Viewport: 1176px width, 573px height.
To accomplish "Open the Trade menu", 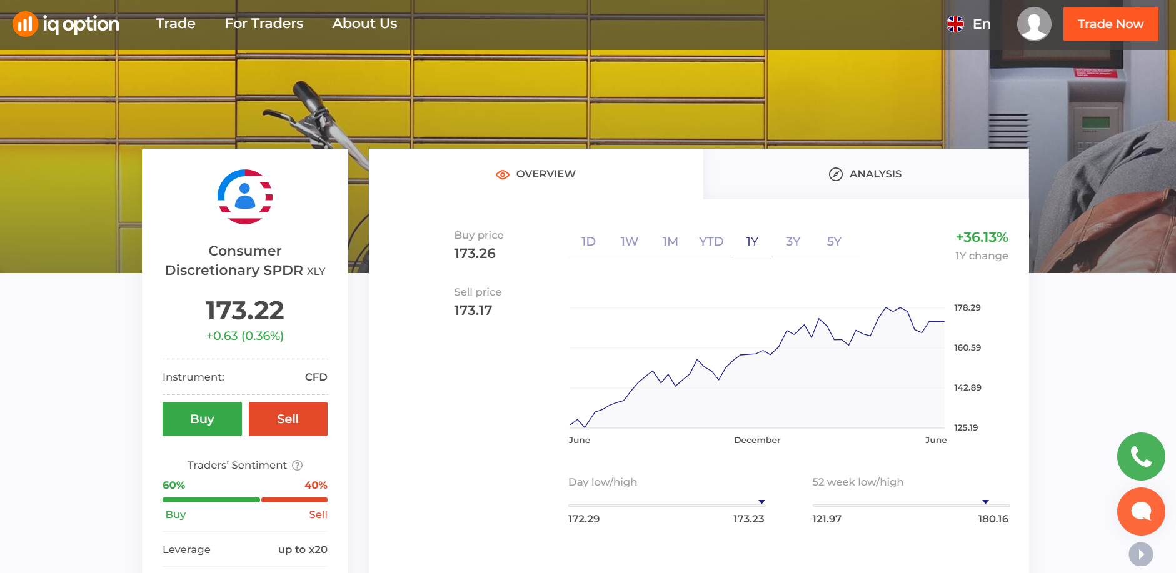I will 176,24.
